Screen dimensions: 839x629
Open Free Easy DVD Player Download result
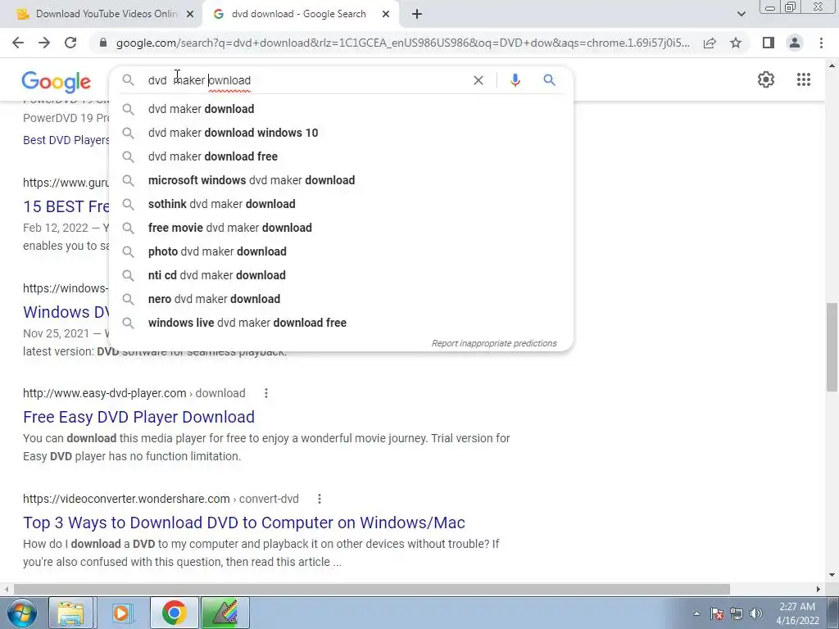(138, 417)
